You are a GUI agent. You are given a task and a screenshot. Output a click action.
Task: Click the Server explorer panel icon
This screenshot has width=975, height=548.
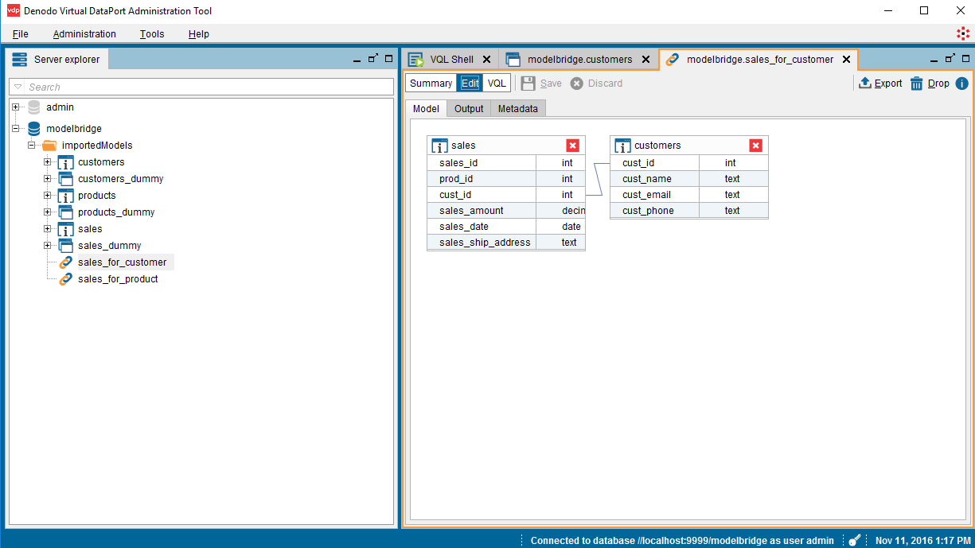coord(19,60)
